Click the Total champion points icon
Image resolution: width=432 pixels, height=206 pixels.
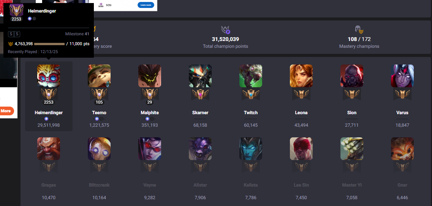pyautogui.click(x=225, y=30)
